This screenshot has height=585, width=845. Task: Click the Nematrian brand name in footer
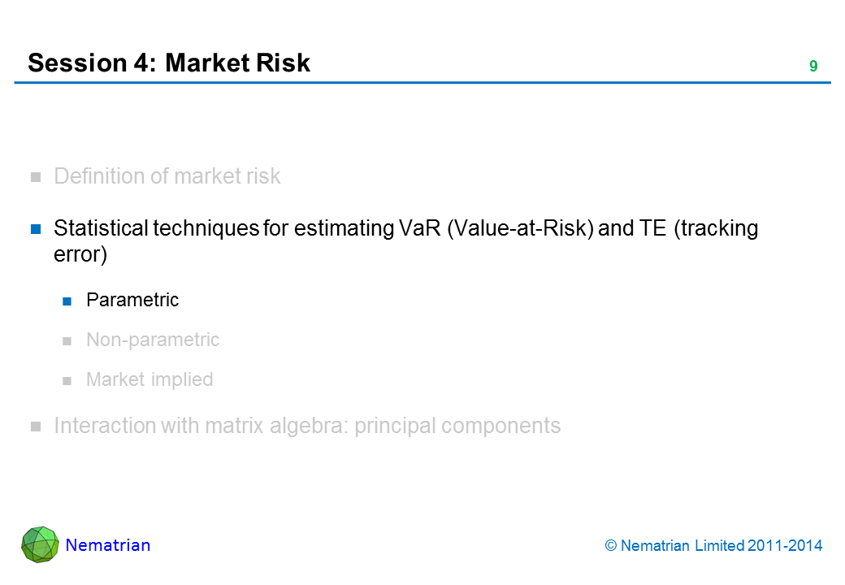(108, 545)
